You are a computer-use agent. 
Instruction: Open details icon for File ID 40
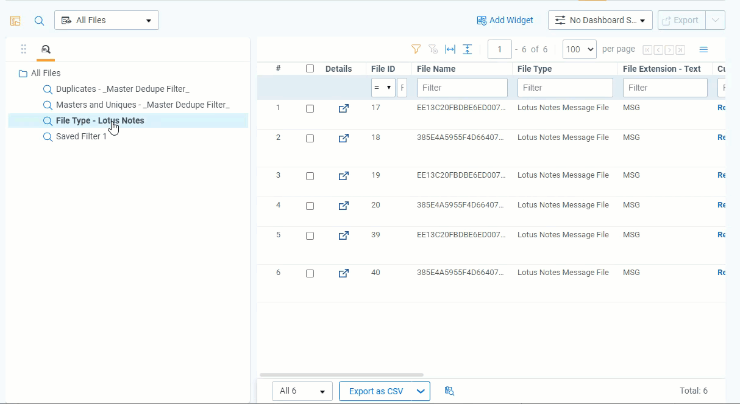[344, 273]
